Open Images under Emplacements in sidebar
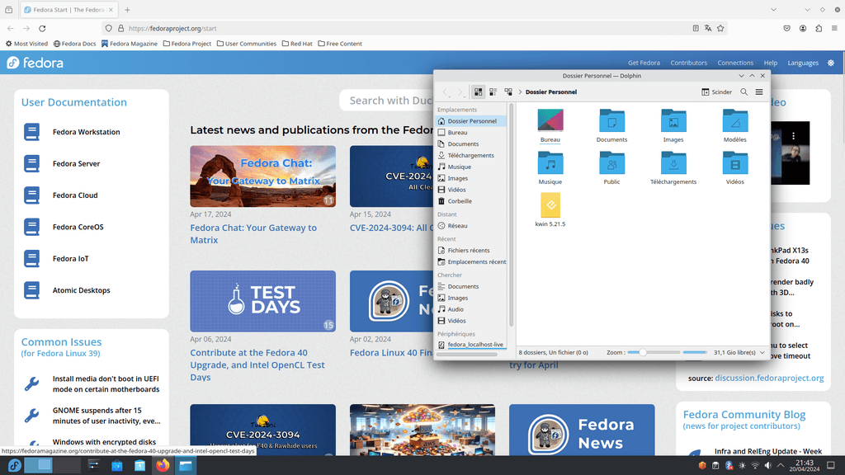 coord(471,178)
